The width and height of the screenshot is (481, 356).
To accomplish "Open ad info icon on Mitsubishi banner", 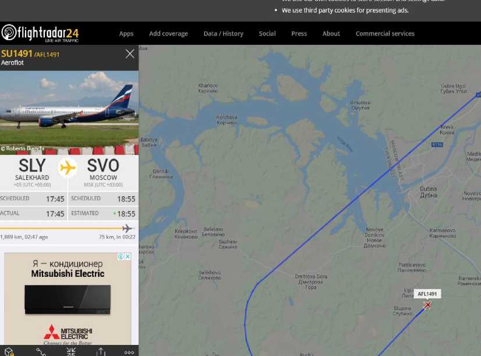I will 121,257.
